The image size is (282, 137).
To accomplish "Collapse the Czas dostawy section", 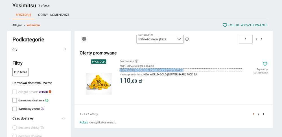I will pos(63,118).
